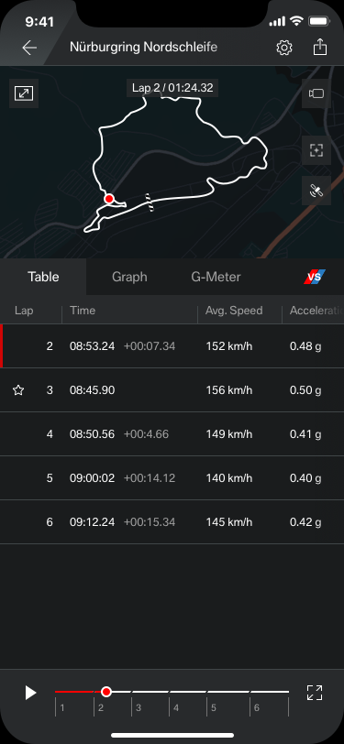Sort by the Avg. Speed column header
344x744 pixels.
(234, 311)
